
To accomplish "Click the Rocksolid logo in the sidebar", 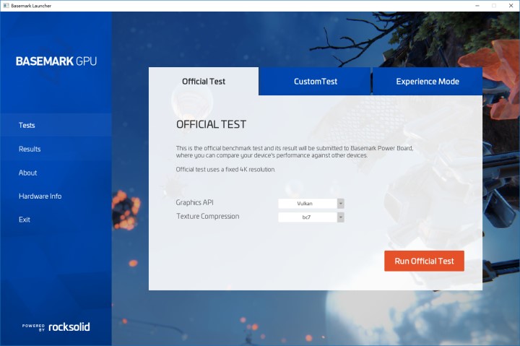I will (x=56, y=326).
